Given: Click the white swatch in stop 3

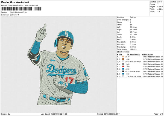Looking at the screenshot, I should tap(122, 62).
